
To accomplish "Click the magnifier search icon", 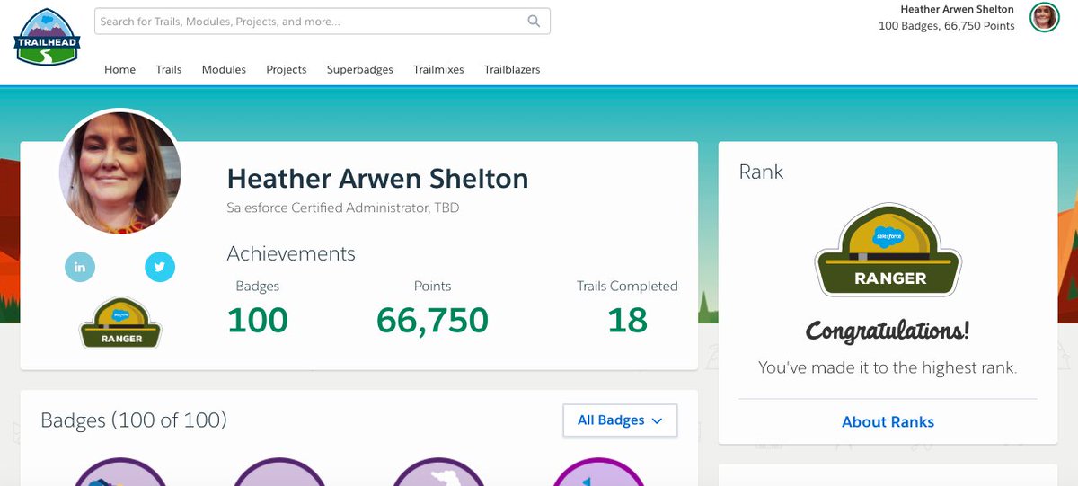I will 534,21.
